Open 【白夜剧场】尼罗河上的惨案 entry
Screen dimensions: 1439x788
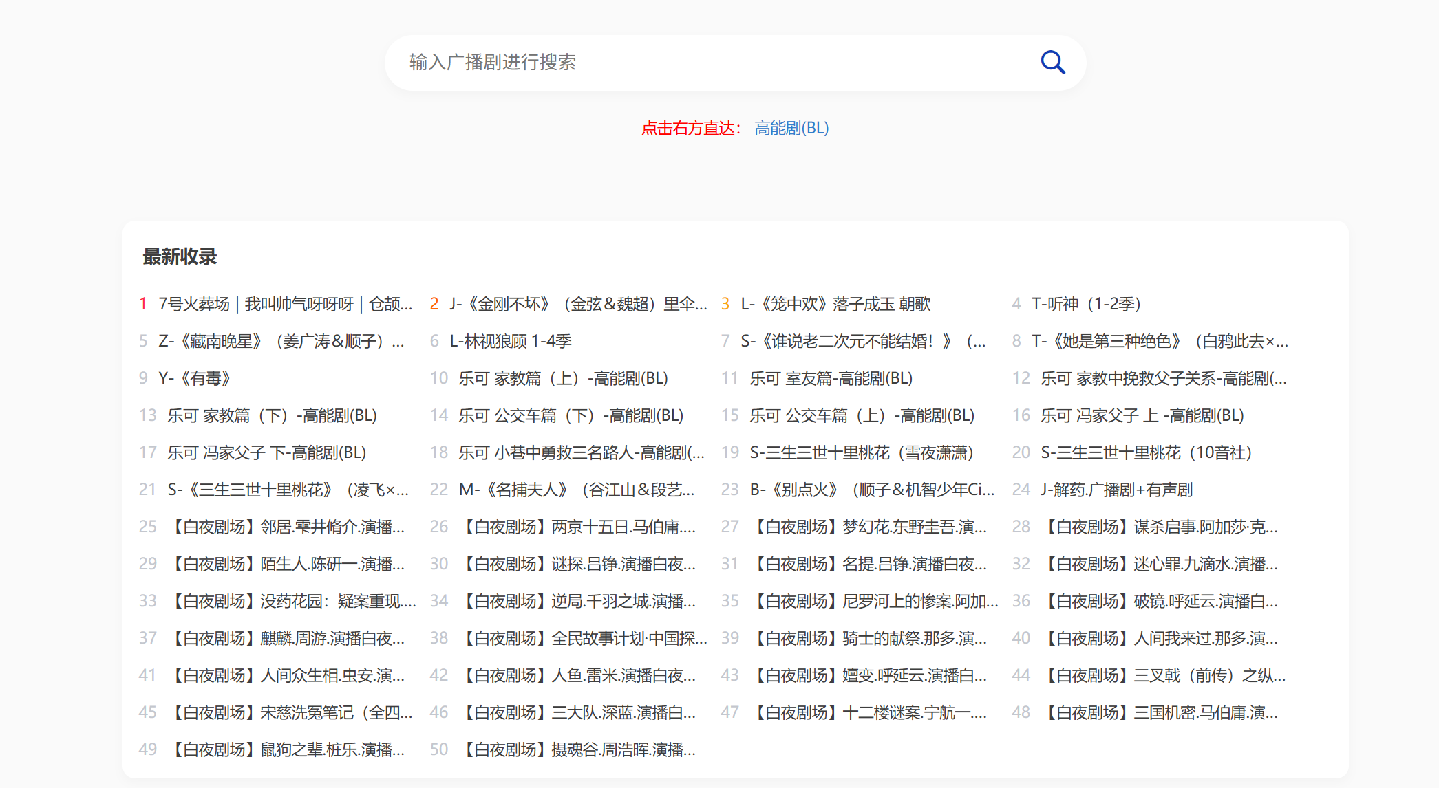(874, 601)
